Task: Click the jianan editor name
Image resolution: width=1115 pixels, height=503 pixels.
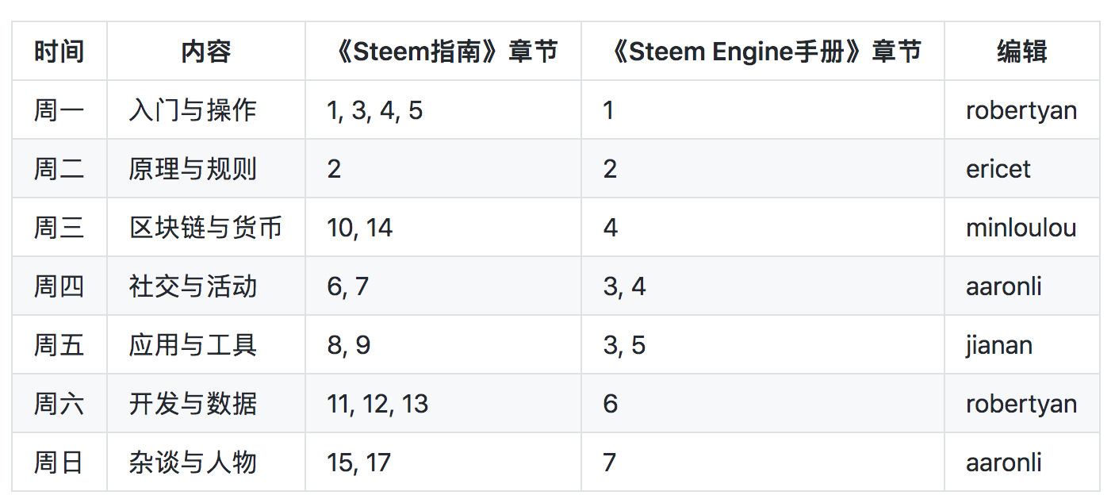Action: (998, 345)
